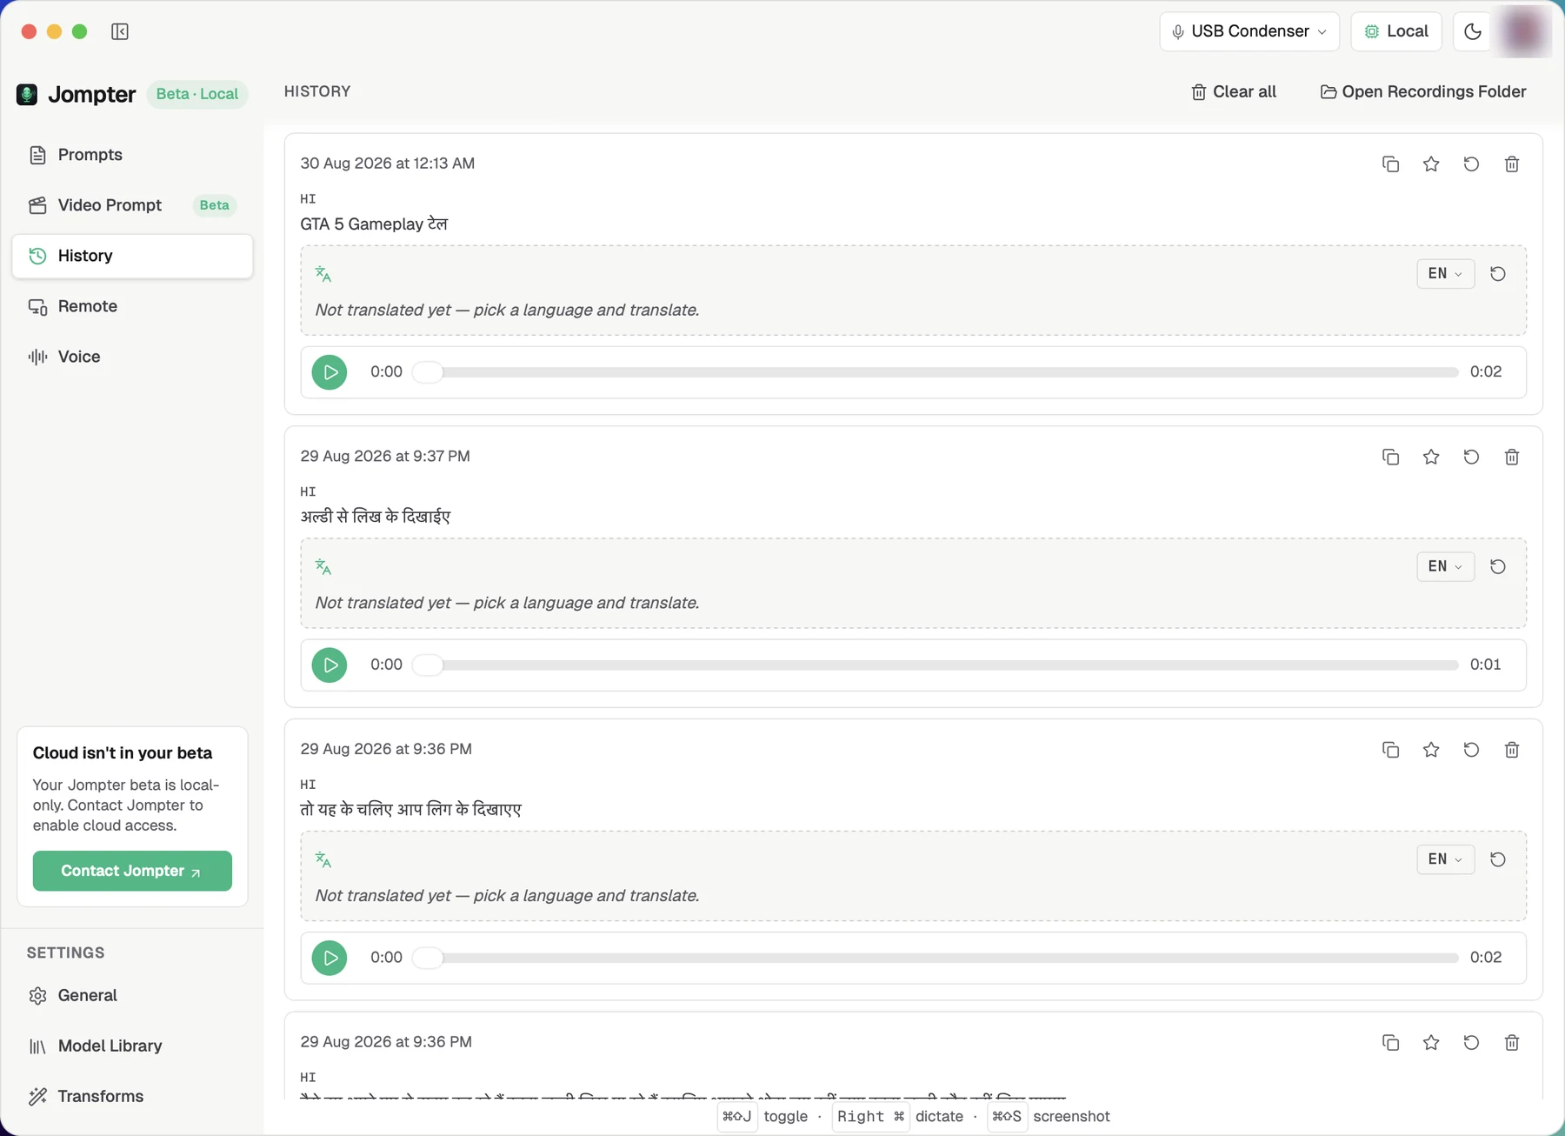The image size is (1565, 1136).
Task: Open the USB Condenser microphone dropdown
Action: pyautogui.click(x=1249, y=31)
